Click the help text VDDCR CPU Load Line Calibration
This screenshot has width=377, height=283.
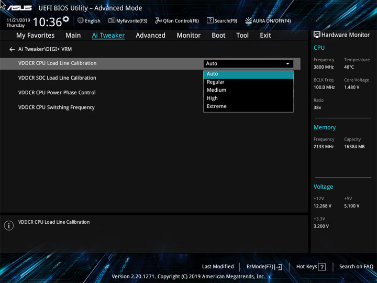tap(54, 222)
